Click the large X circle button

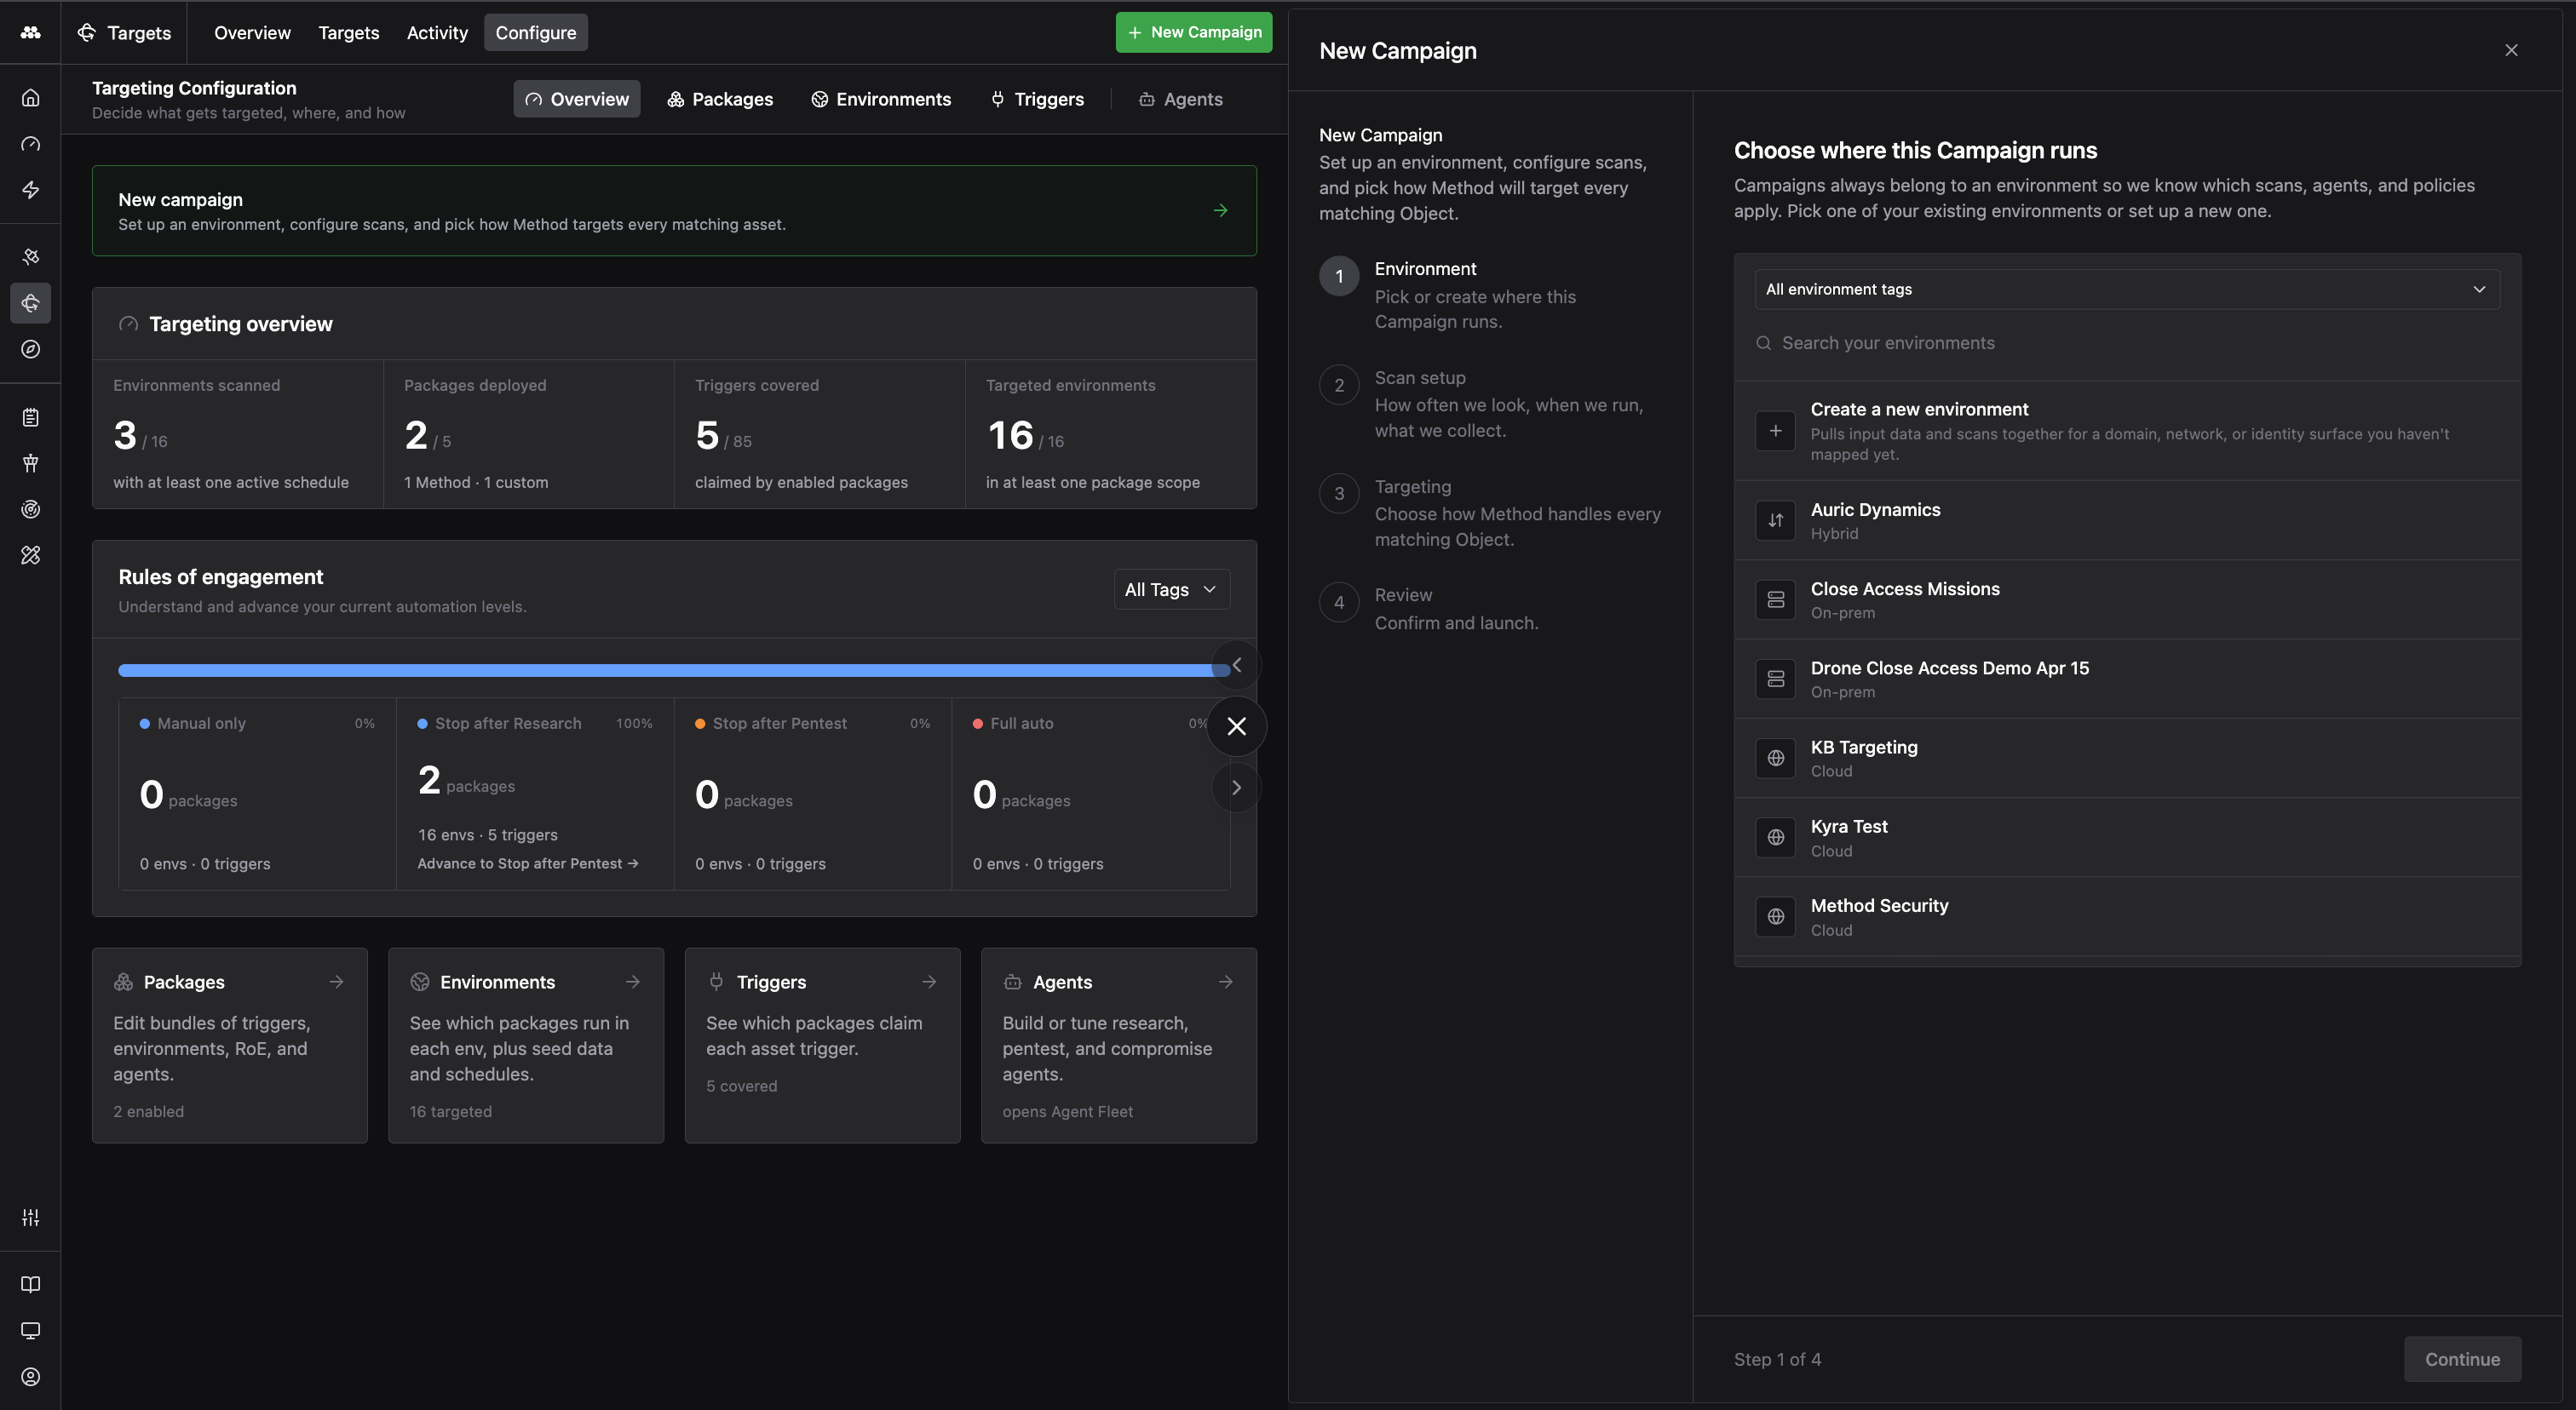(1236, 726)
